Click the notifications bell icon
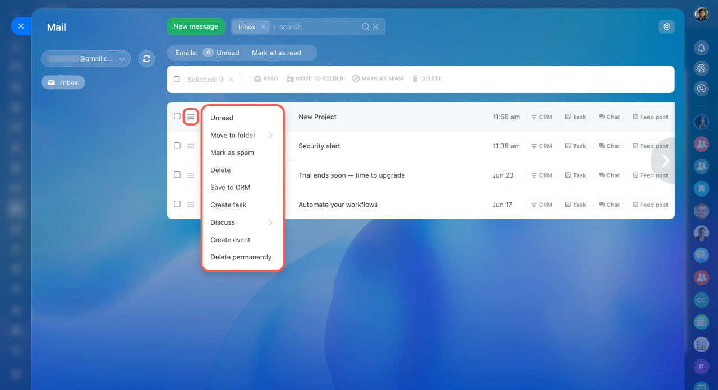 click(701, 48)
